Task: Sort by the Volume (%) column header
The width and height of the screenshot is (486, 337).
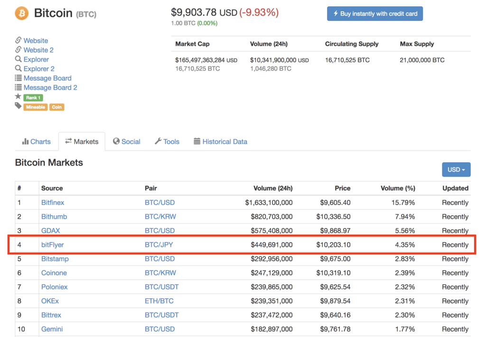Action: click(x=398, y=188)
